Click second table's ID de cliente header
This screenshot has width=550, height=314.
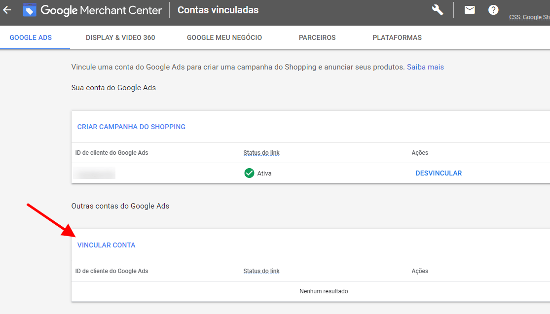point(111,271)
